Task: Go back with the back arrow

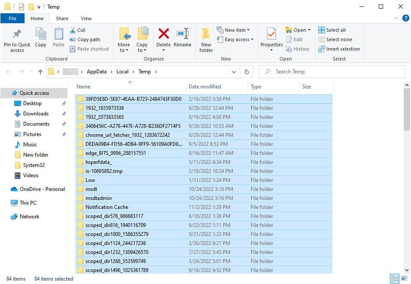Action: pos(9,72)
